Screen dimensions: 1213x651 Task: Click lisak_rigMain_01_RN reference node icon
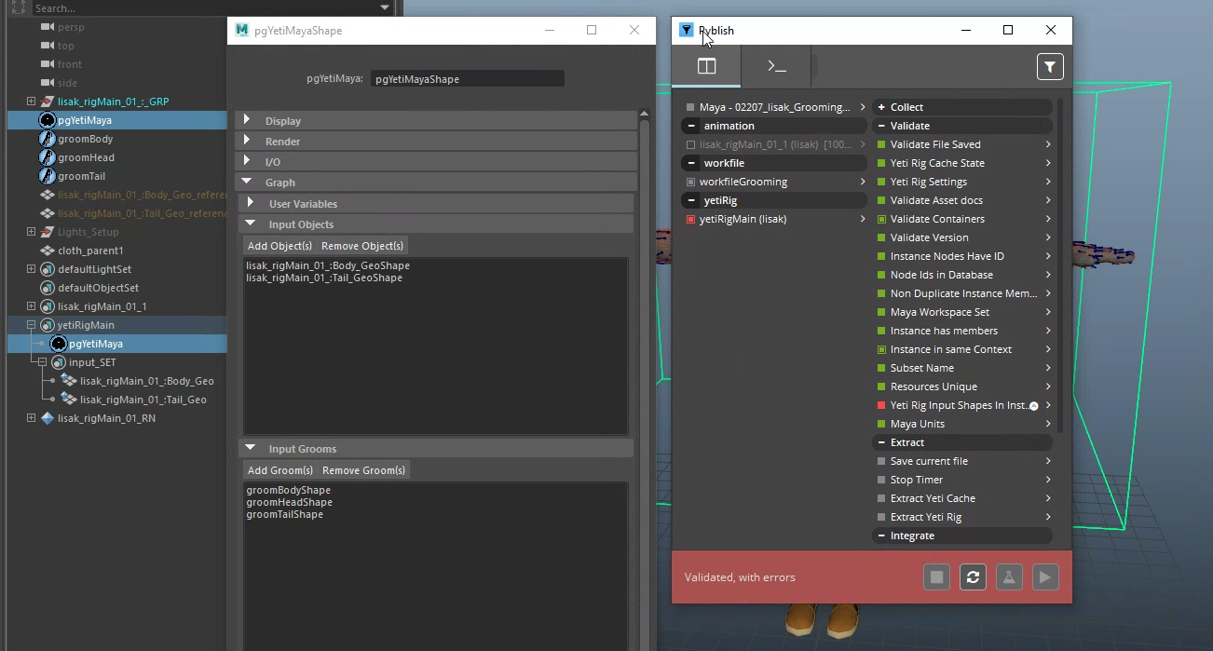point(48,418)
